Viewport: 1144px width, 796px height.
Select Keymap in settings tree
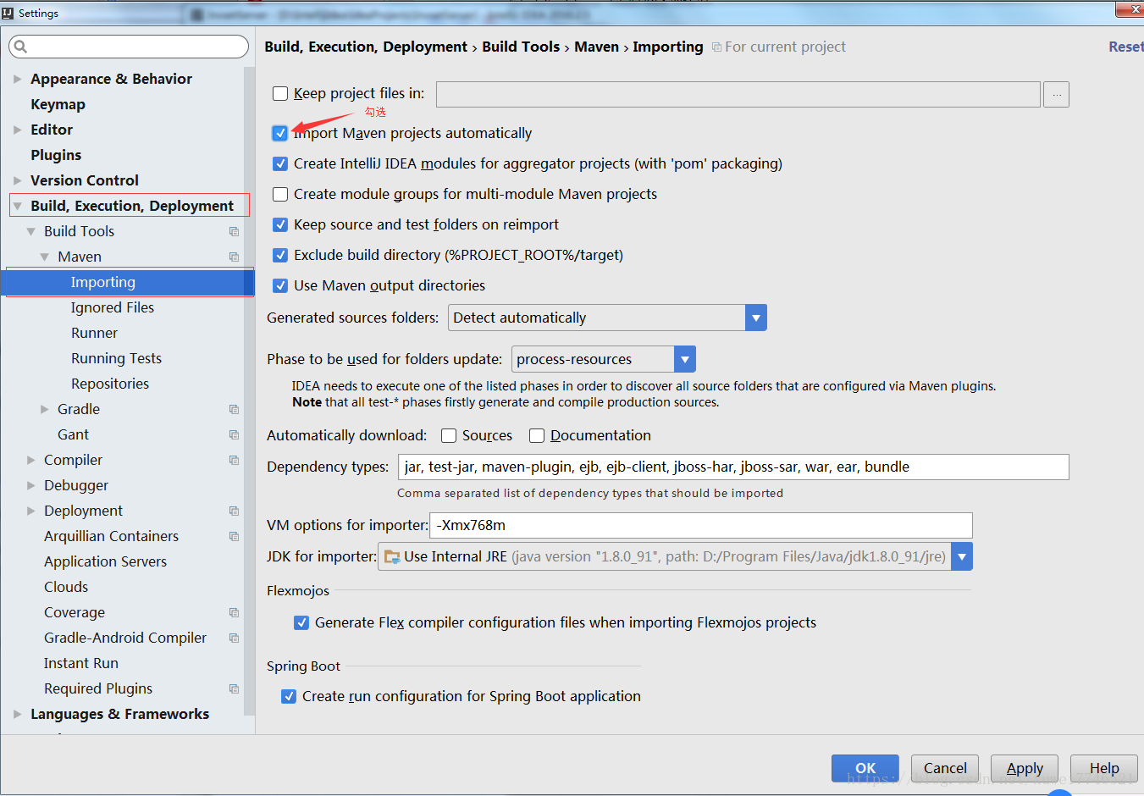coord(58,104)
